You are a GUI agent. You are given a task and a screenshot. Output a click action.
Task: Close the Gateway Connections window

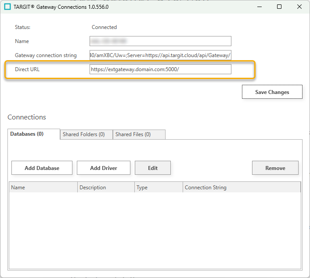299,7
